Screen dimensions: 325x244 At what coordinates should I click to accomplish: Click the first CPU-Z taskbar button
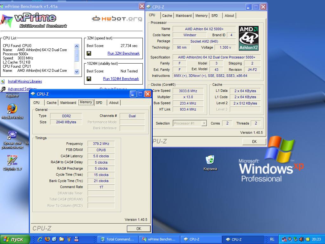[201, 239]
